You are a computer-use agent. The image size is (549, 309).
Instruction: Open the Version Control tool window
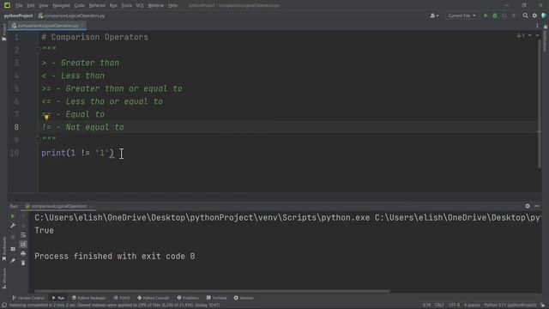(28, 298)
